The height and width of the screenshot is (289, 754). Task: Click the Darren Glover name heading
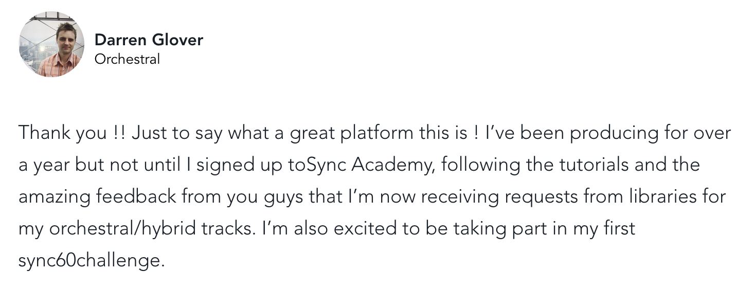click(x=149, y=40)
